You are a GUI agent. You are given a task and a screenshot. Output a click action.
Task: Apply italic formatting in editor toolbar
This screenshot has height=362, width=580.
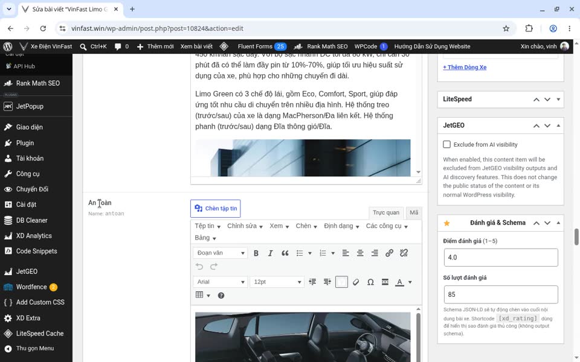[271, 253]
